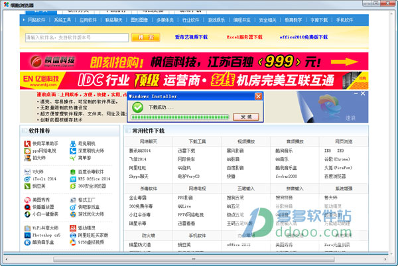Open the 百度杀毒软件 green shield icon

pyautogui.click(x=73, y=172)
